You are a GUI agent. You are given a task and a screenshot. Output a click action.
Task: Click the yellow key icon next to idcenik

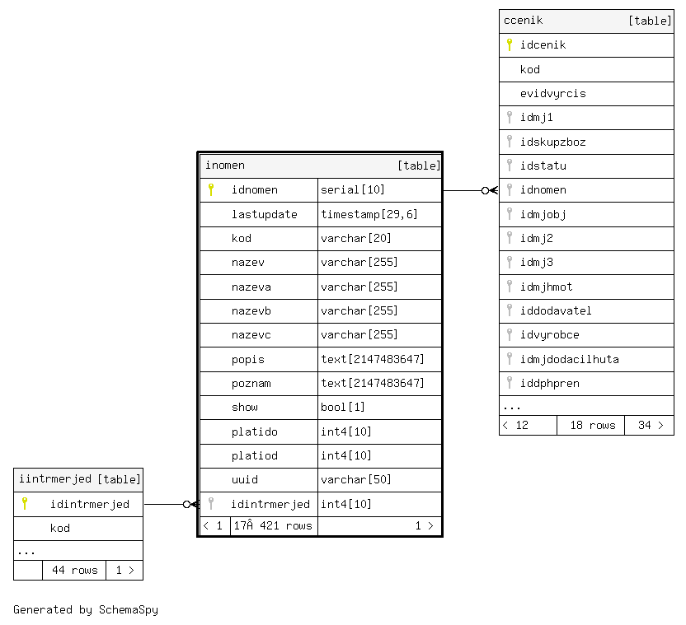pos(510,44)
